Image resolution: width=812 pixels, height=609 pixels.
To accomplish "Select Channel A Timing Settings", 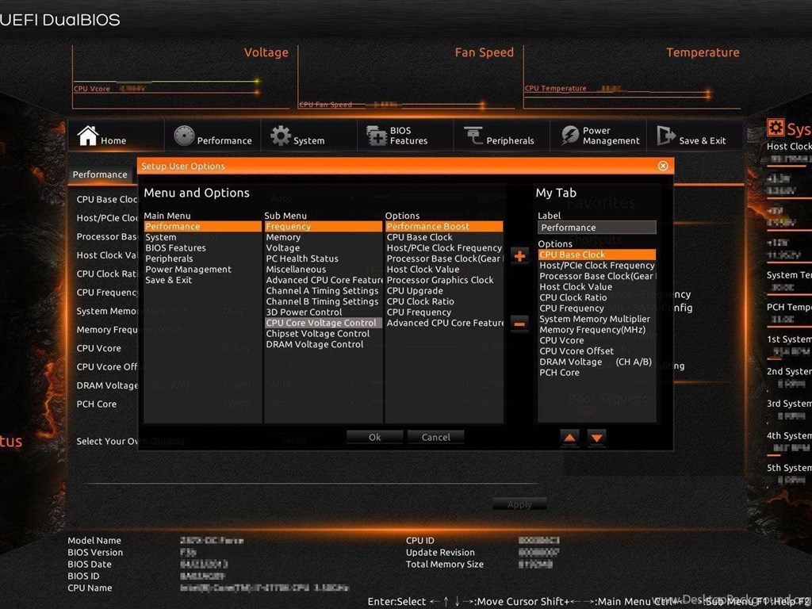I will [x=322, y=291].
